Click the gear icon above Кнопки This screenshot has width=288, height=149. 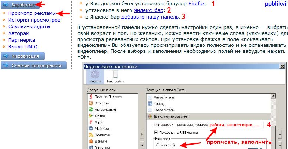pos(95,74)
